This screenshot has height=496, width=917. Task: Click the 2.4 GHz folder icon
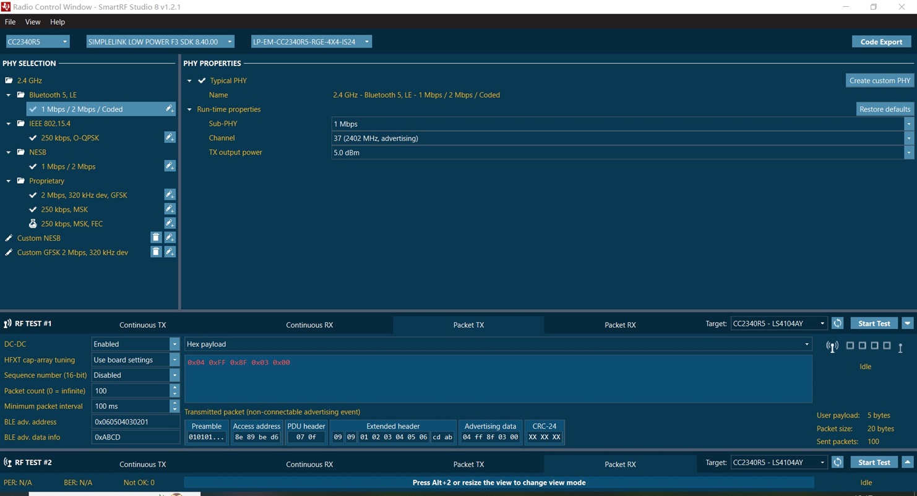(9, 80)
